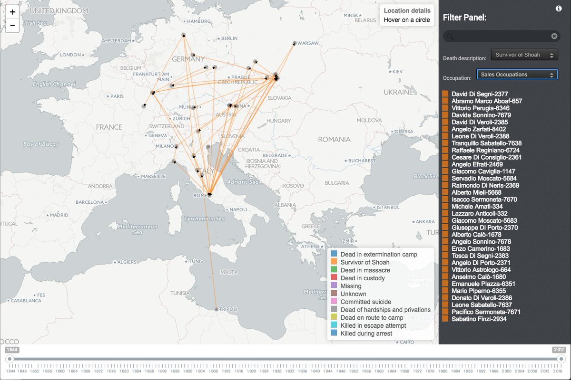Viewport: 571px width, 380px height.
Task: Select Leone Di Veroli-2388
Action: click(x=481, y=136)
